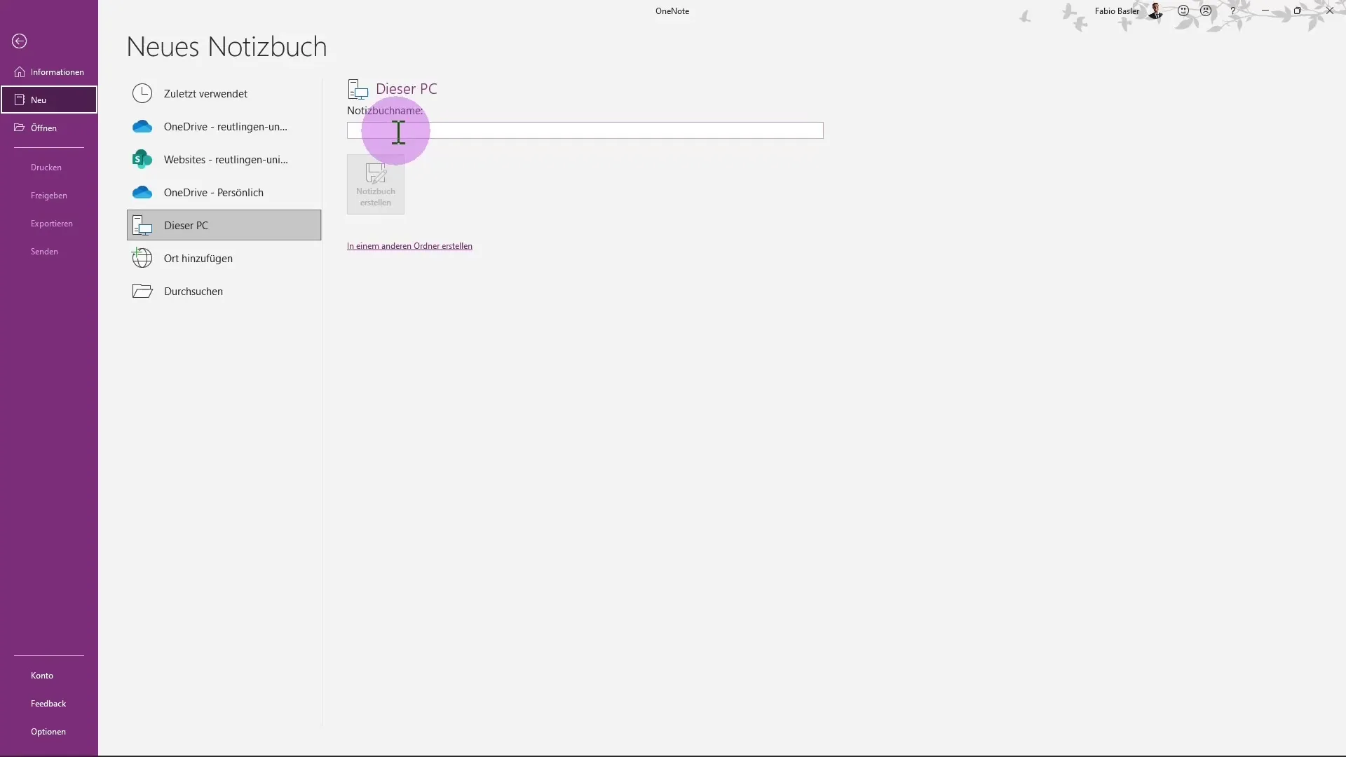Viewport: 1346px width, 757px height.
Task: Select the 'Zuletzt verwendet' recent files option
Action: pos(206,93)
